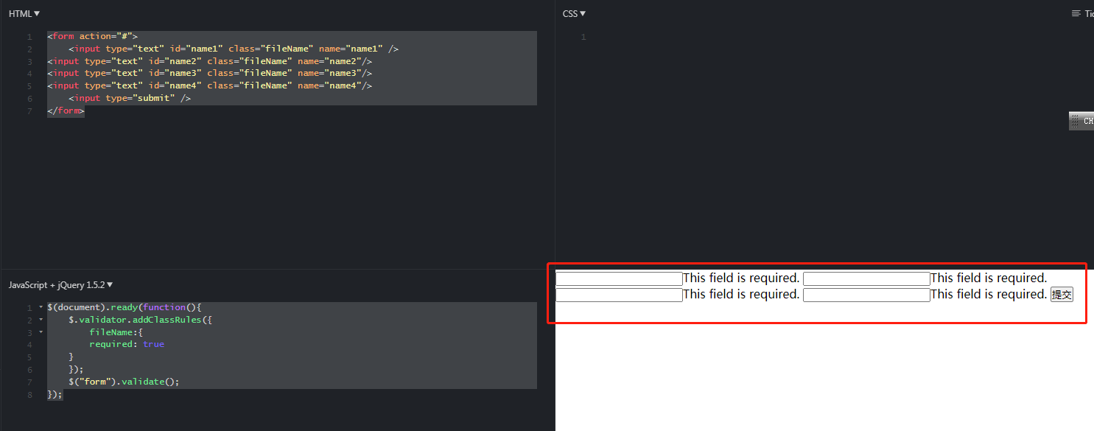Screen dimensions: 1094x431
Task: Click the name1 text input in result pane
Action: [619, 278]
